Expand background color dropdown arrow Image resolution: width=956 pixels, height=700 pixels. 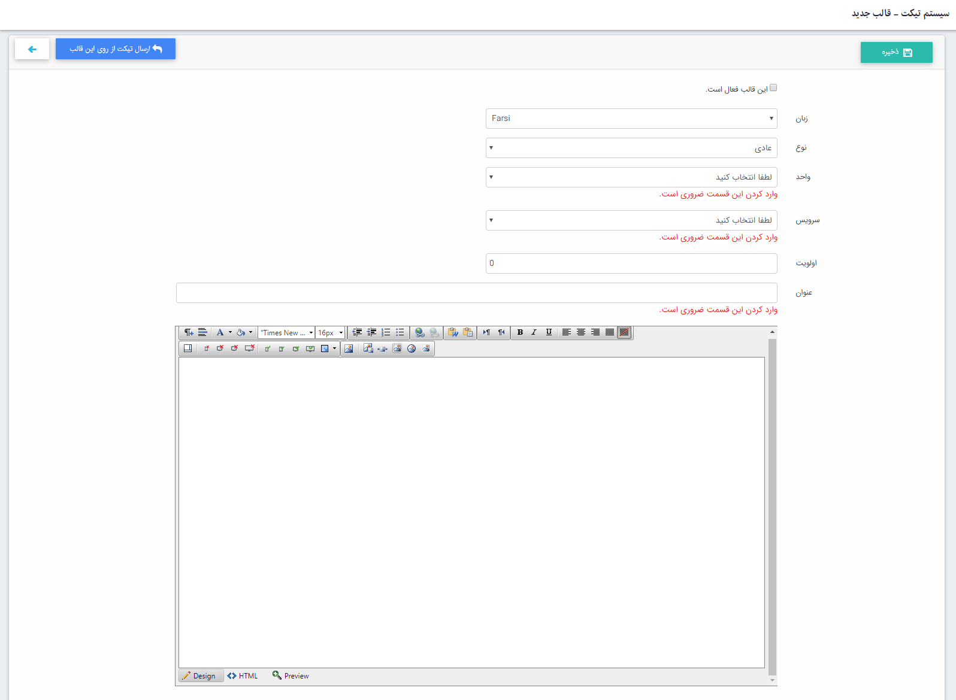pos(250,332)
